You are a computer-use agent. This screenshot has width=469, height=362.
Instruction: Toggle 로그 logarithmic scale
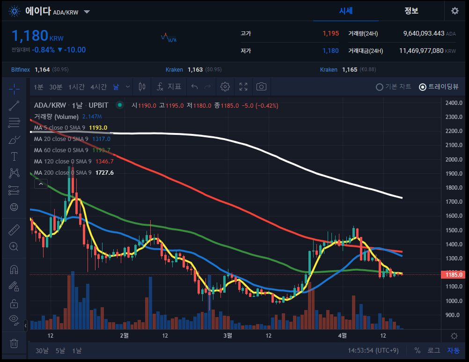(434, 351)
